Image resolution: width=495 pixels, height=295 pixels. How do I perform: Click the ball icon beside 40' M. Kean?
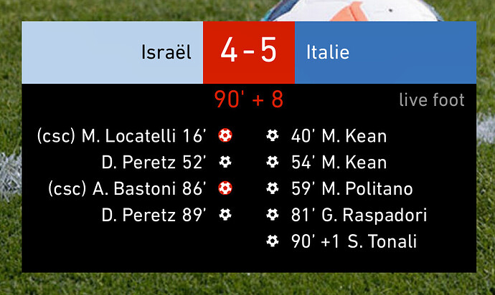pyautogui.click(x=272, y=135)
